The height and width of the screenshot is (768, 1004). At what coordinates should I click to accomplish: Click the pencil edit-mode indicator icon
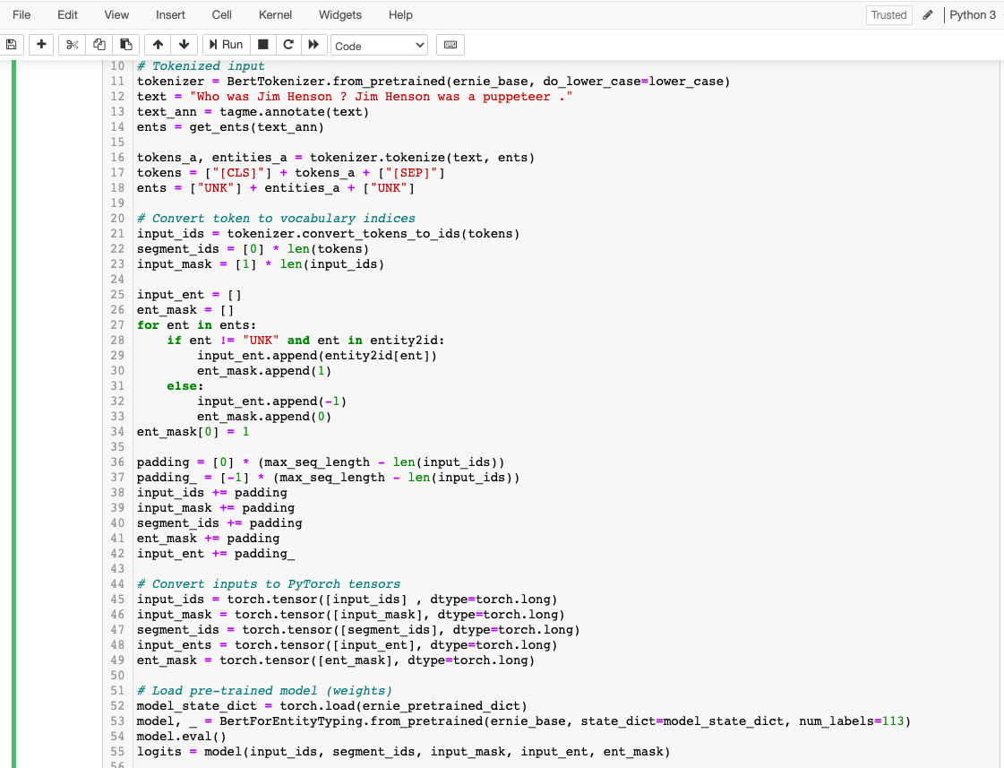pyautogui.click(x=928, y=14)
